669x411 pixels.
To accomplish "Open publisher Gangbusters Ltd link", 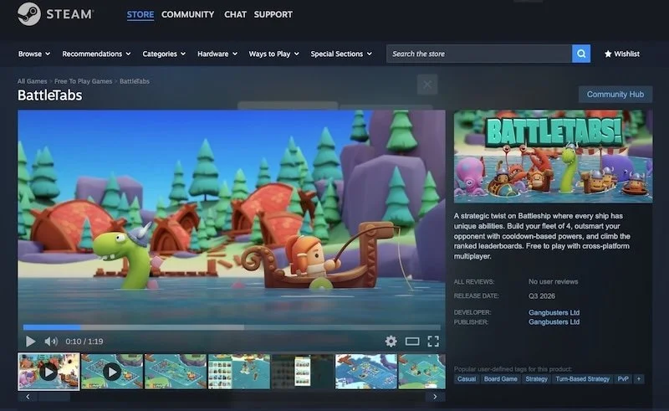I will [x=554, y=322].
